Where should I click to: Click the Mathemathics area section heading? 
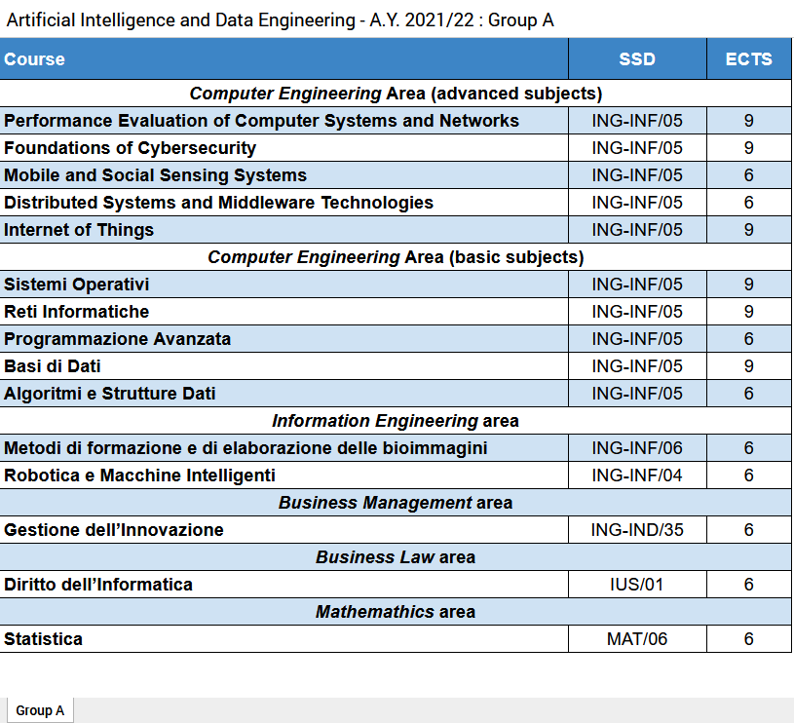pos(396,612)
